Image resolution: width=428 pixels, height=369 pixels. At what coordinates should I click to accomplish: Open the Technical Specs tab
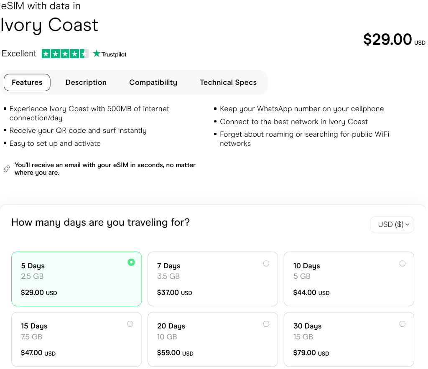click(228, 82)
